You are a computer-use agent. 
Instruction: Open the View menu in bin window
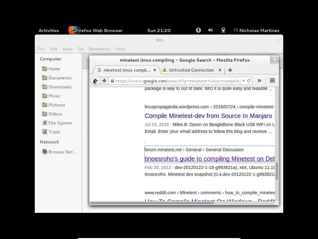pos(67,49)
